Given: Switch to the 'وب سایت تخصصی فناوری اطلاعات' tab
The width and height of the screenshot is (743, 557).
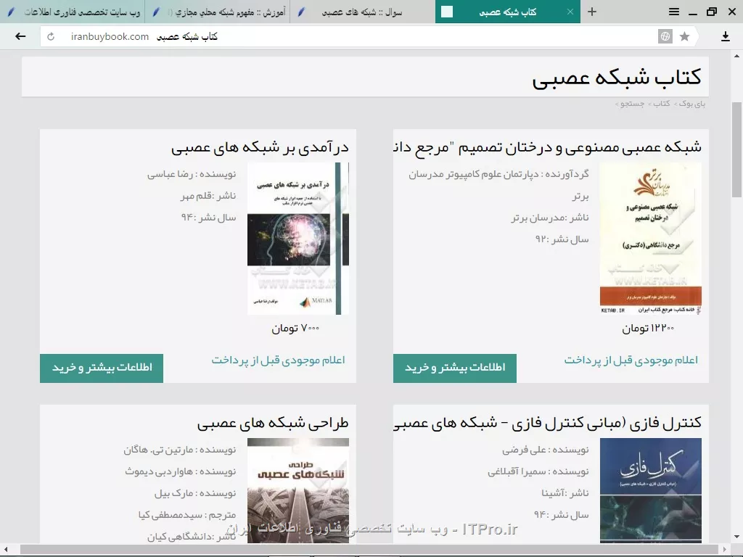Looking at the screenshot, I should point(73,12).
